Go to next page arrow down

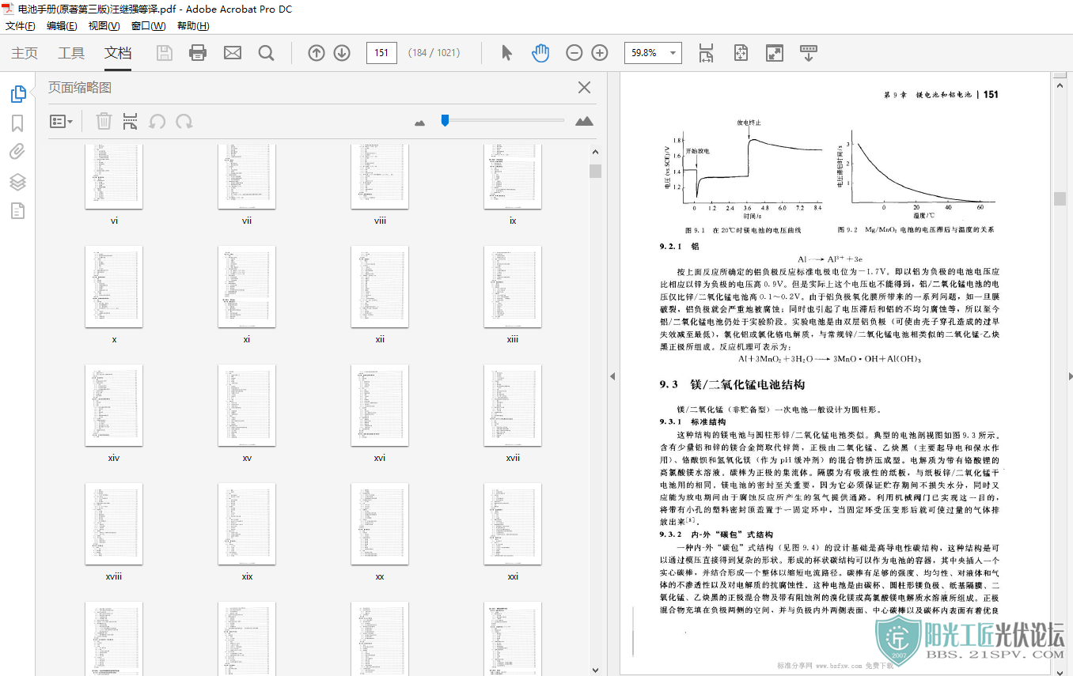pyautogui.click(x=342, y=53)
